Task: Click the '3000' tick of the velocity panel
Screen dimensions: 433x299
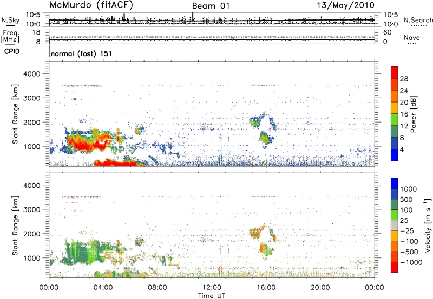Action: (x=31, y=209)
